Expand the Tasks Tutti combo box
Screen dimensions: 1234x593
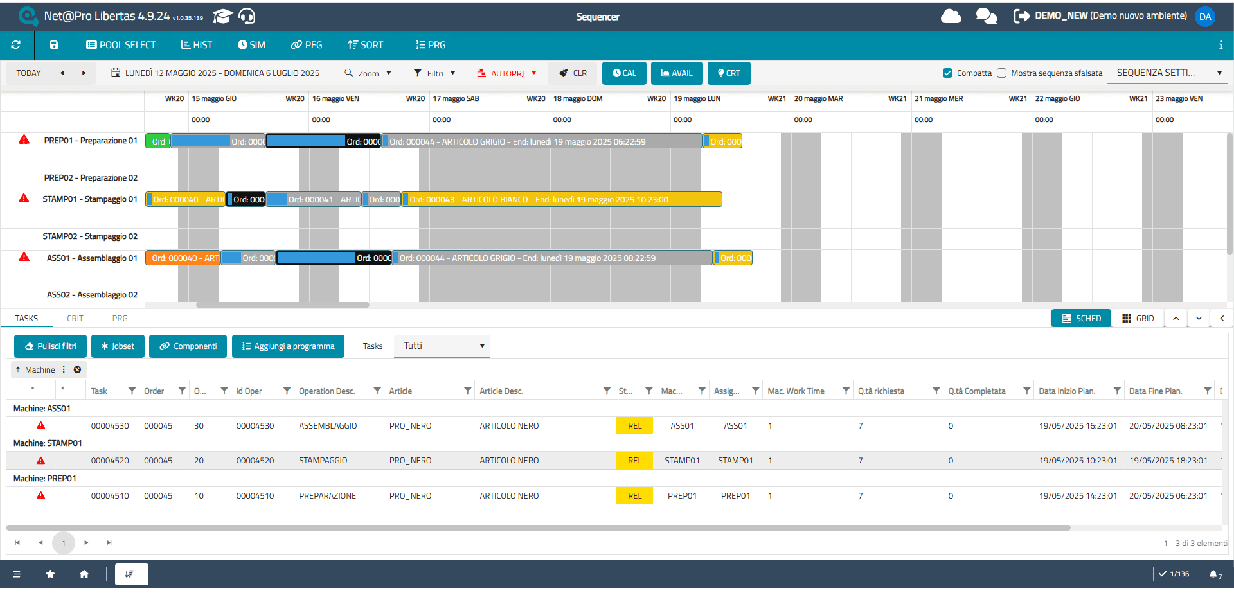[x=442, y=346]
